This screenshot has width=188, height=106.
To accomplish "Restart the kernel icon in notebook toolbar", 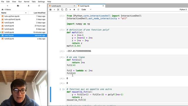I will click(78, 9).
